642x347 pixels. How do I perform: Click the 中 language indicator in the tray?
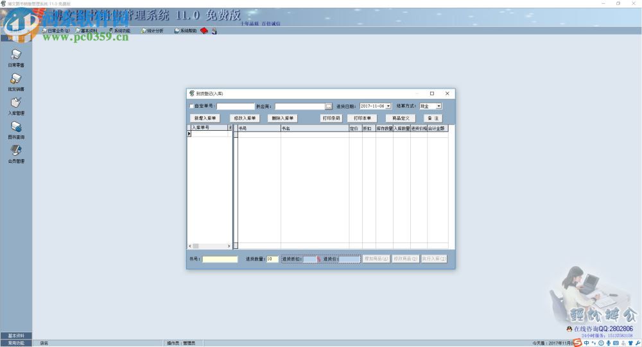tap(586, 343)
